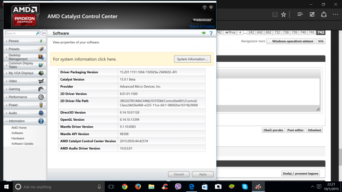Go to forum page 741
Image resolution: width=342 pixels, height=192 pixels.
[312, 32]
